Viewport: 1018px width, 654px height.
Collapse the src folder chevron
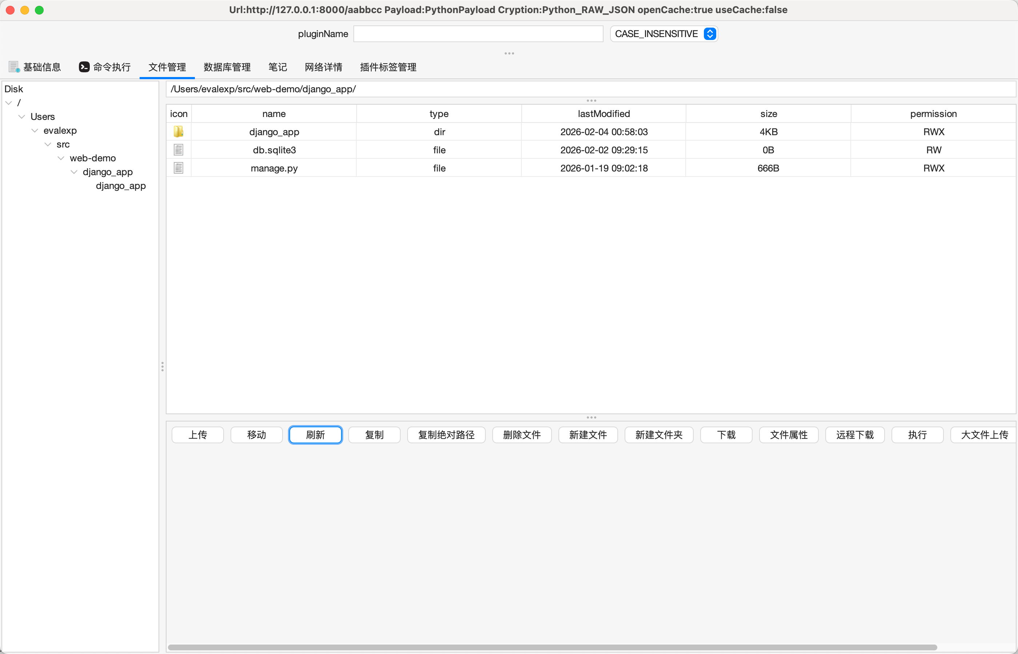tap(48, 144)
